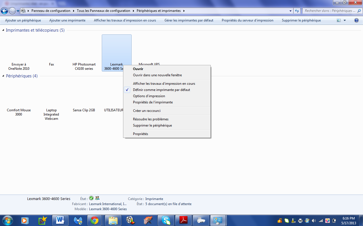Click the Show desktop button

click(x=361, y=220)
